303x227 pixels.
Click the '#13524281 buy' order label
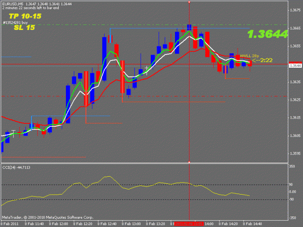15,23
